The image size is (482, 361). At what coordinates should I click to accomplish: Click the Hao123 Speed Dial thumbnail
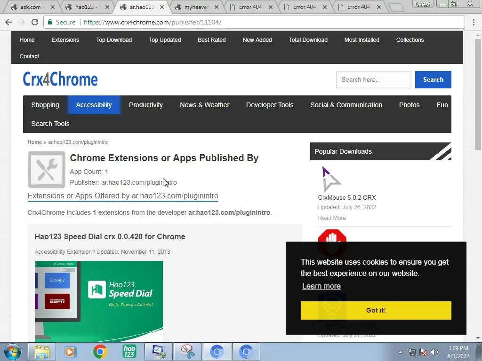point(99,301)
